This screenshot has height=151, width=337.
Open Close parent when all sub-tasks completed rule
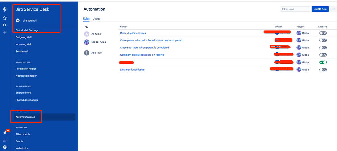tap(151, 40)
